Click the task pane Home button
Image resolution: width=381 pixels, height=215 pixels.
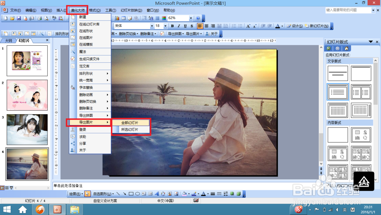(346, 48)
